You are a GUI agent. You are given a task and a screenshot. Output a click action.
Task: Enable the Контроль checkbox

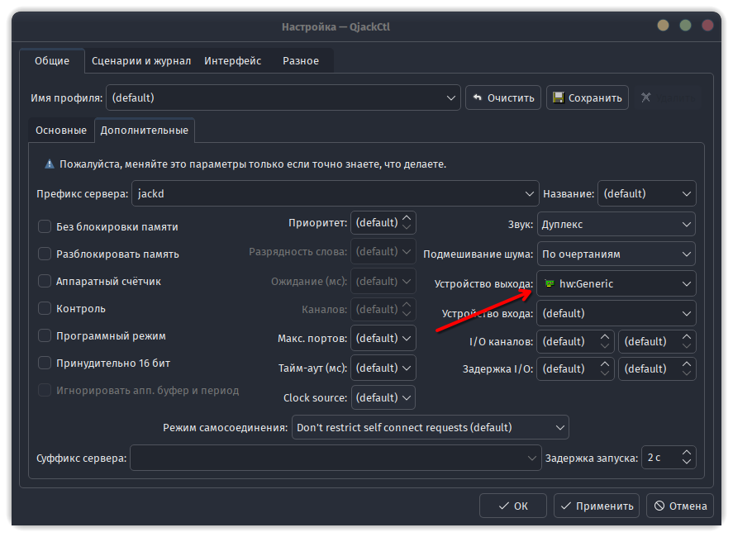pyautogui.click(x=45, y=308)
